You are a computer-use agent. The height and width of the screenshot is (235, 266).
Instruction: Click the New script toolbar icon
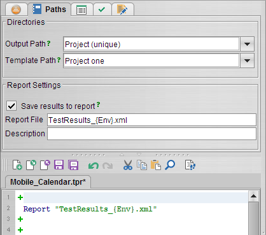tap(17, 165)
